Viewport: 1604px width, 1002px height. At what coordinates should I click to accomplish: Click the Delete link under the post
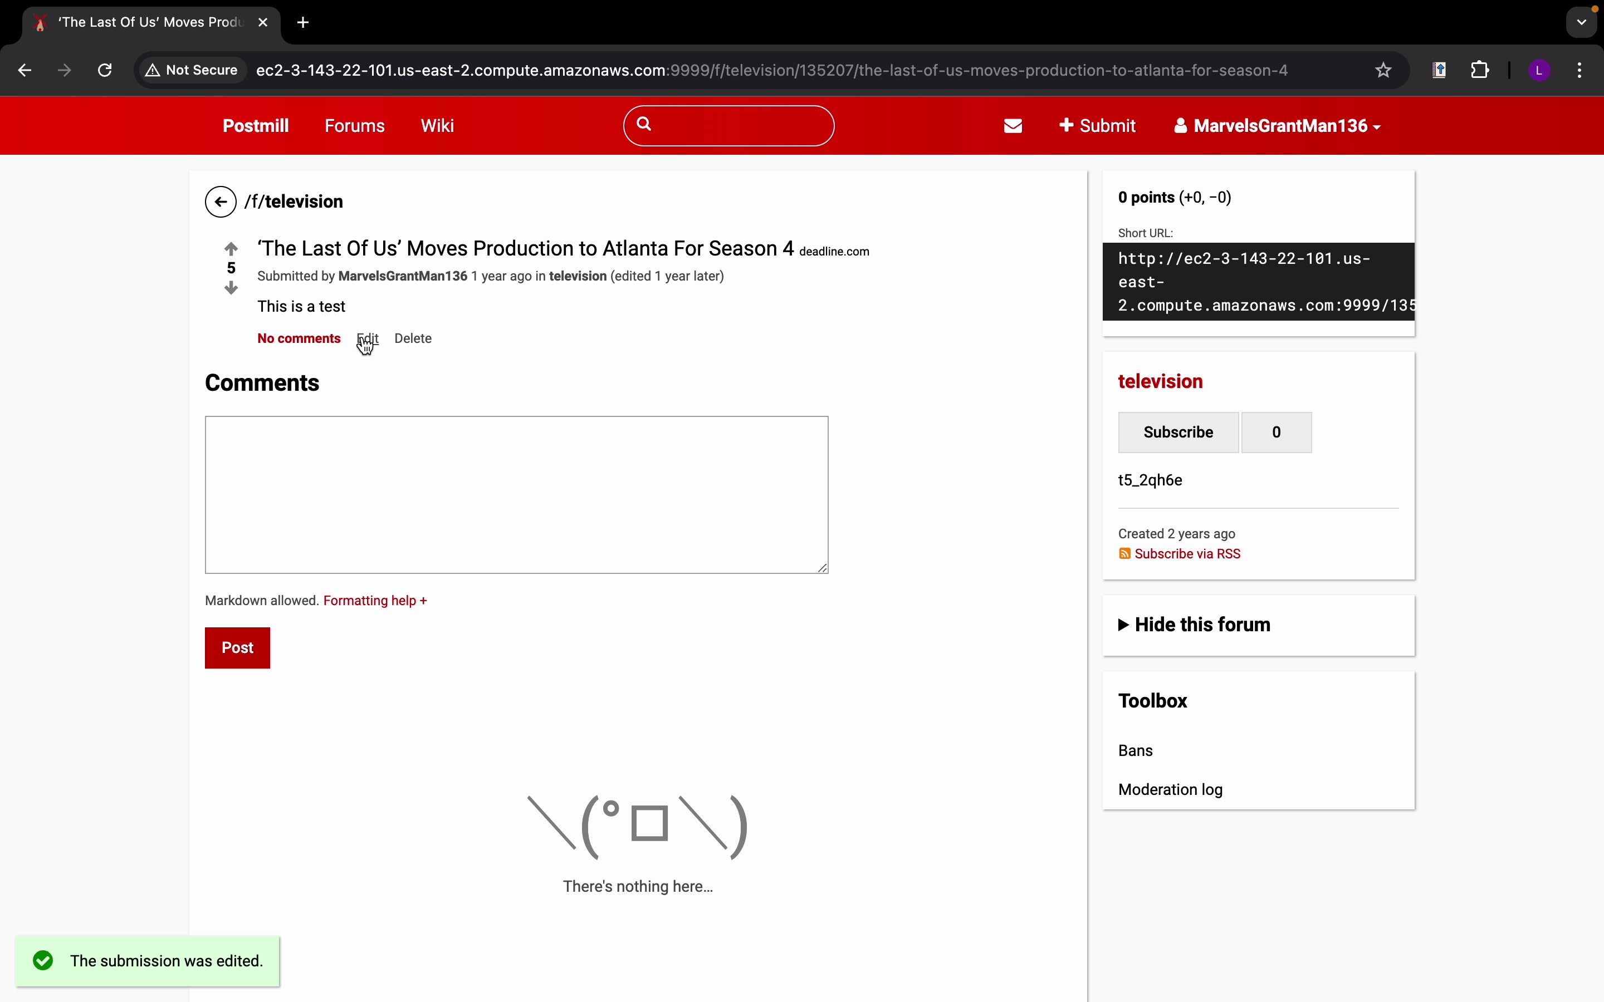coord(412,338)
